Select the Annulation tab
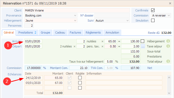 coord(112,32)
